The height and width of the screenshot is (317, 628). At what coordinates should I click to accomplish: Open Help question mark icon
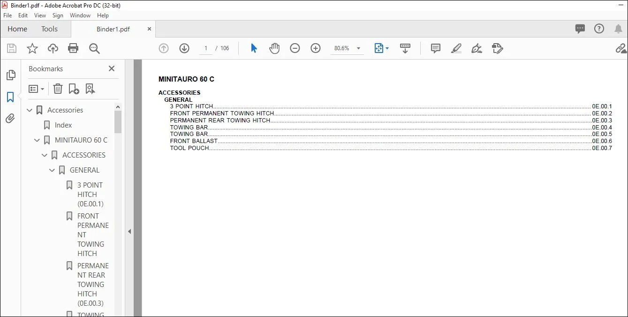click(x=599, y=29)
